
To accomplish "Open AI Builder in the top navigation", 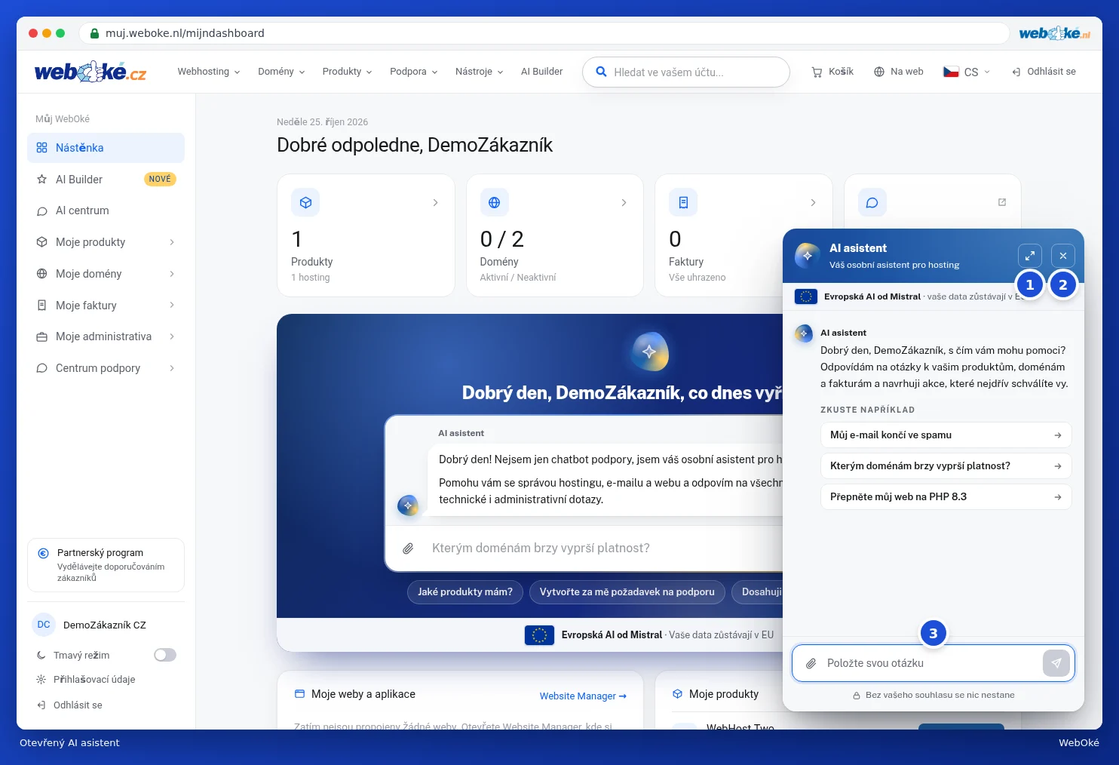I will click(541, 72).
